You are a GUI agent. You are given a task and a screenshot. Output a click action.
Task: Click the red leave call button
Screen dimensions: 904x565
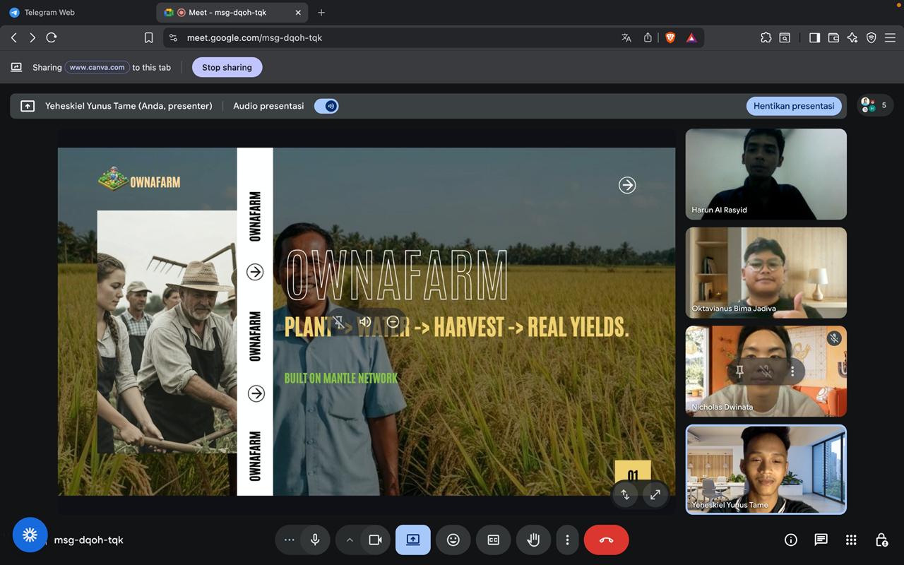[606, 540]
